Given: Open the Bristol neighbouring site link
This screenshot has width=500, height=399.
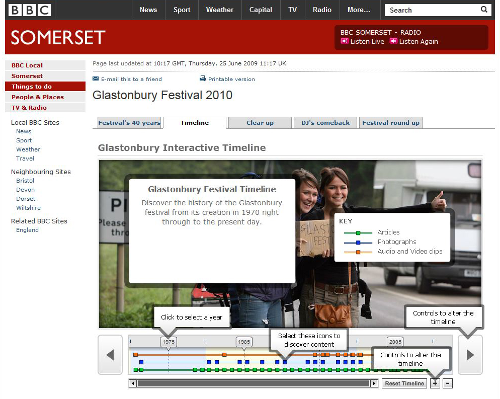Looking at the screenshot, I should (25, 181).
